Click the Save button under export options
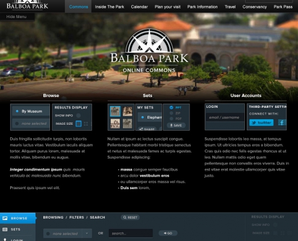 tap(176, 125)
